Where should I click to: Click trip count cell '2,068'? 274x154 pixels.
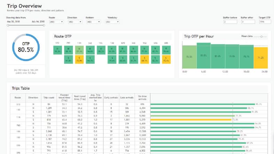point(49,131)
